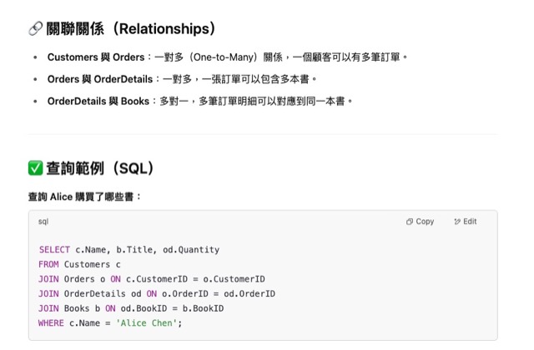Click the 查詢範例 (SQL) heading
The width and height of the screenshot is (534, 350).
100,168
